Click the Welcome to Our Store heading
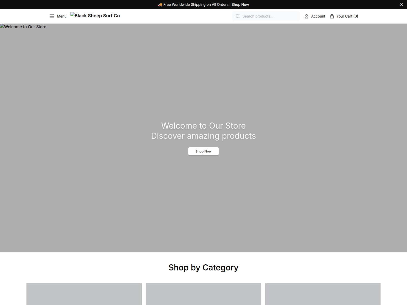 click(x=203, y=126)
